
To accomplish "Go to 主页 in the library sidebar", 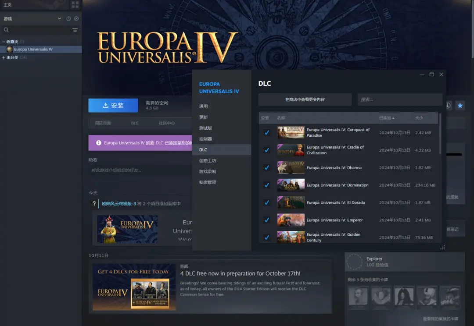I will (x=7, y=5).
